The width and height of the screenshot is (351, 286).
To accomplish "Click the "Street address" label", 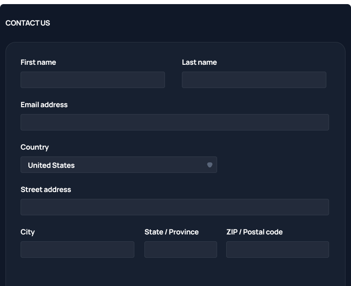I will [46, 189].
